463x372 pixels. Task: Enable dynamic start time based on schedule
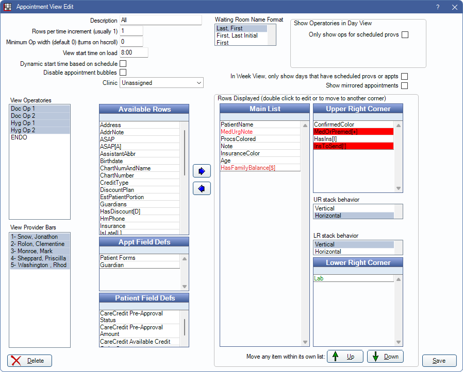point(123,64)
